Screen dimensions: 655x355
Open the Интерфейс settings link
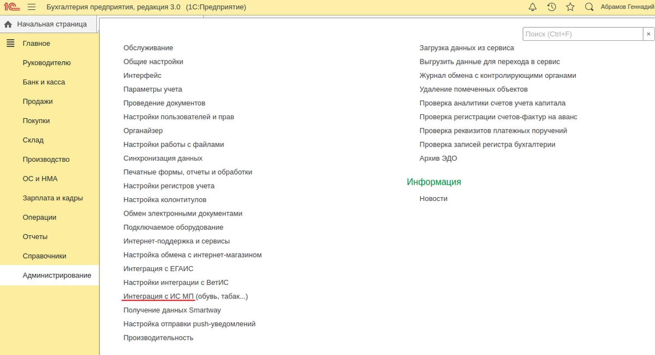coord(142,75)
